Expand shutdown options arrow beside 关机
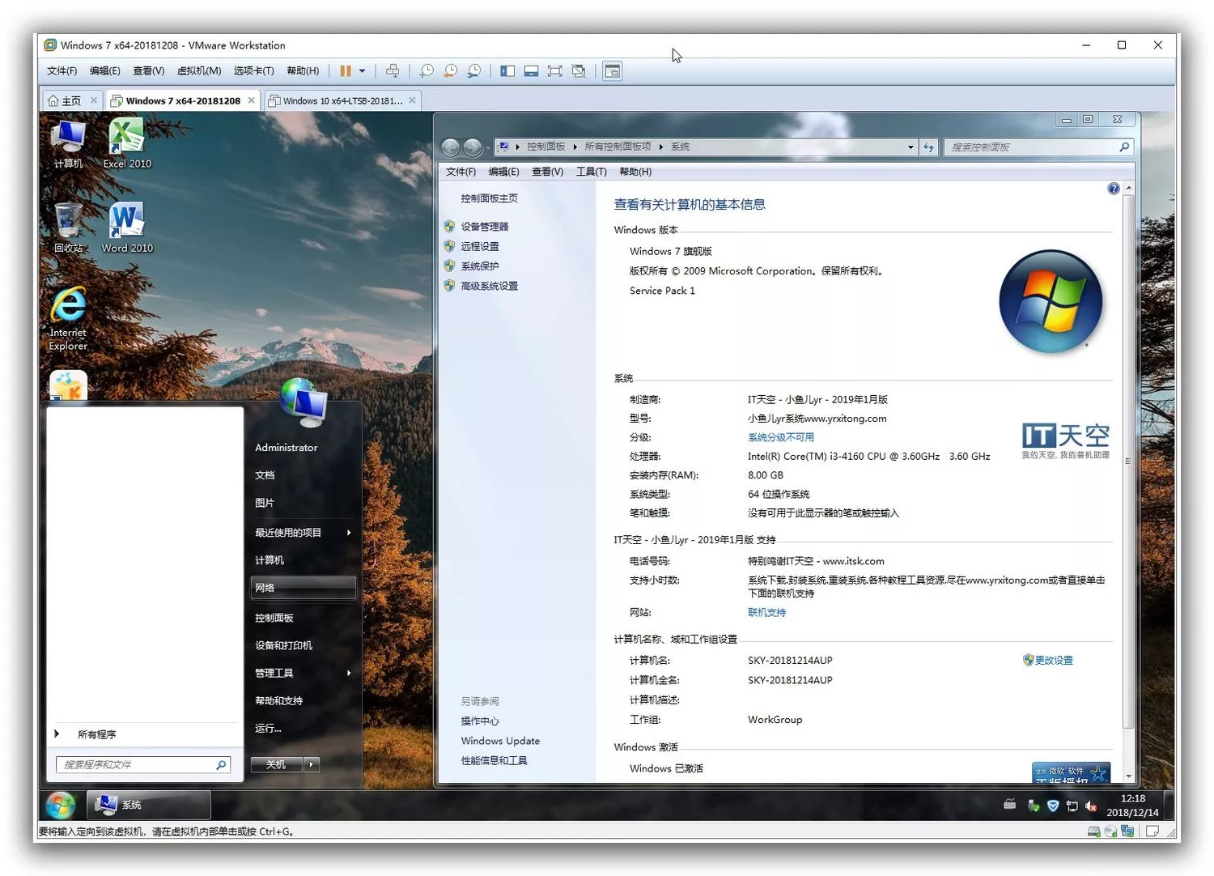 [312, 764]
